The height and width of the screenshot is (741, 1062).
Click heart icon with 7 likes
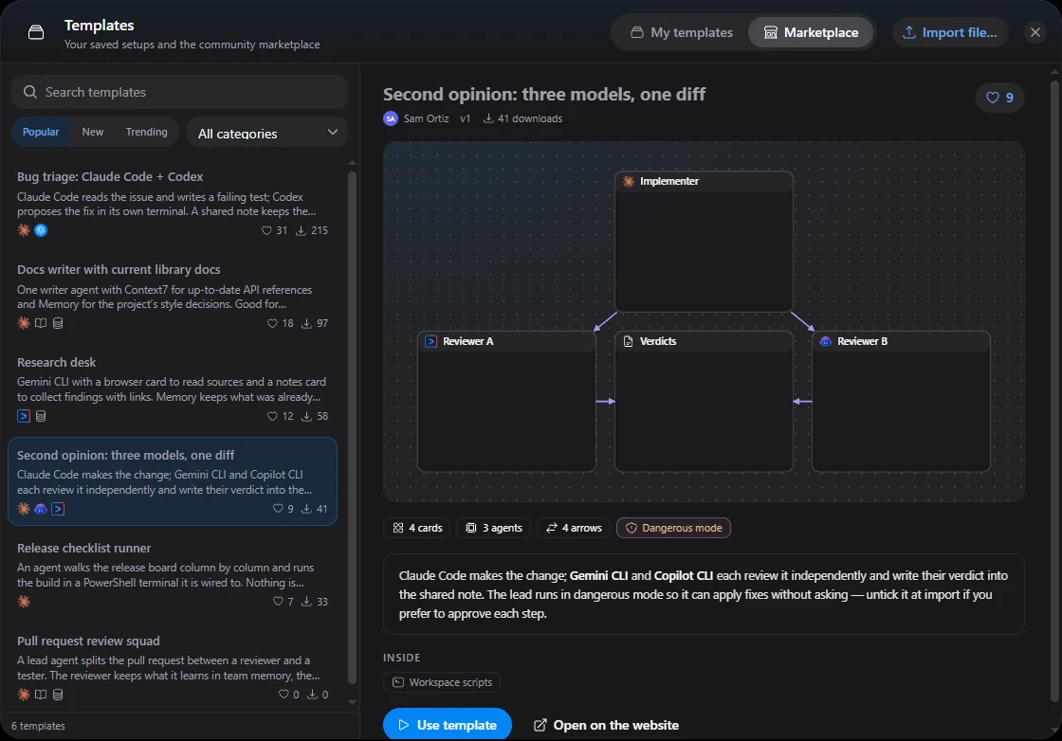(278, 602)
